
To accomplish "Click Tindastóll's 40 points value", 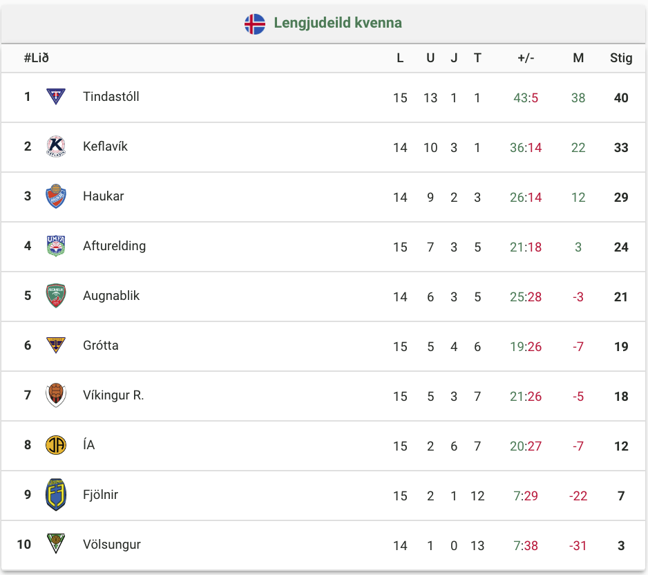I will [621, 98].
